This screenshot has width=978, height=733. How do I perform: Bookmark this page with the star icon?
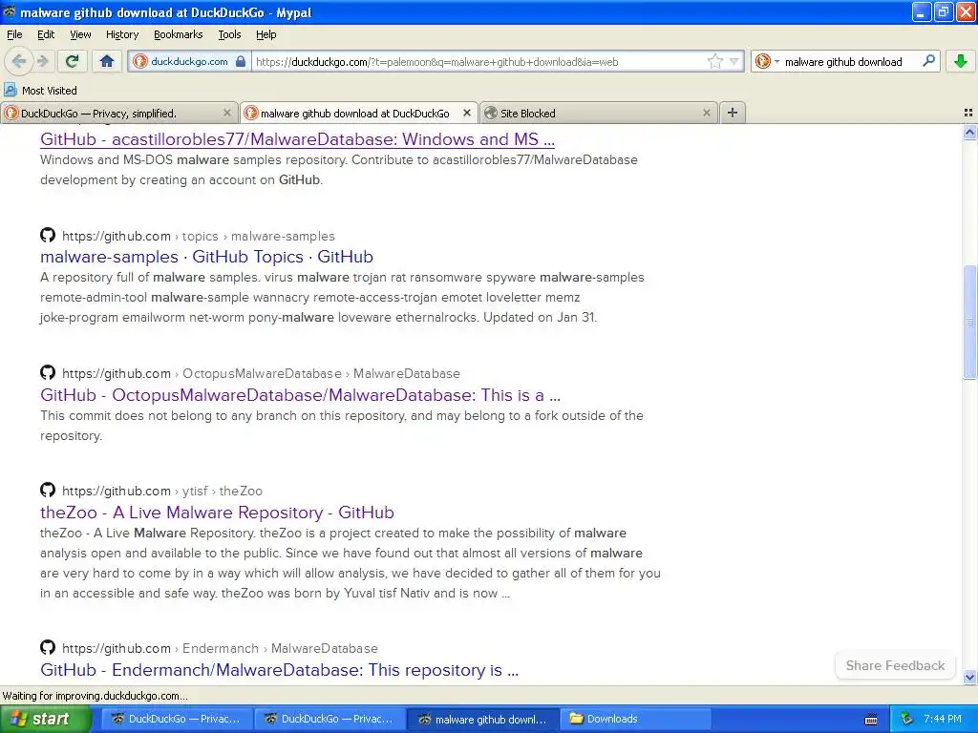(714, 62)
